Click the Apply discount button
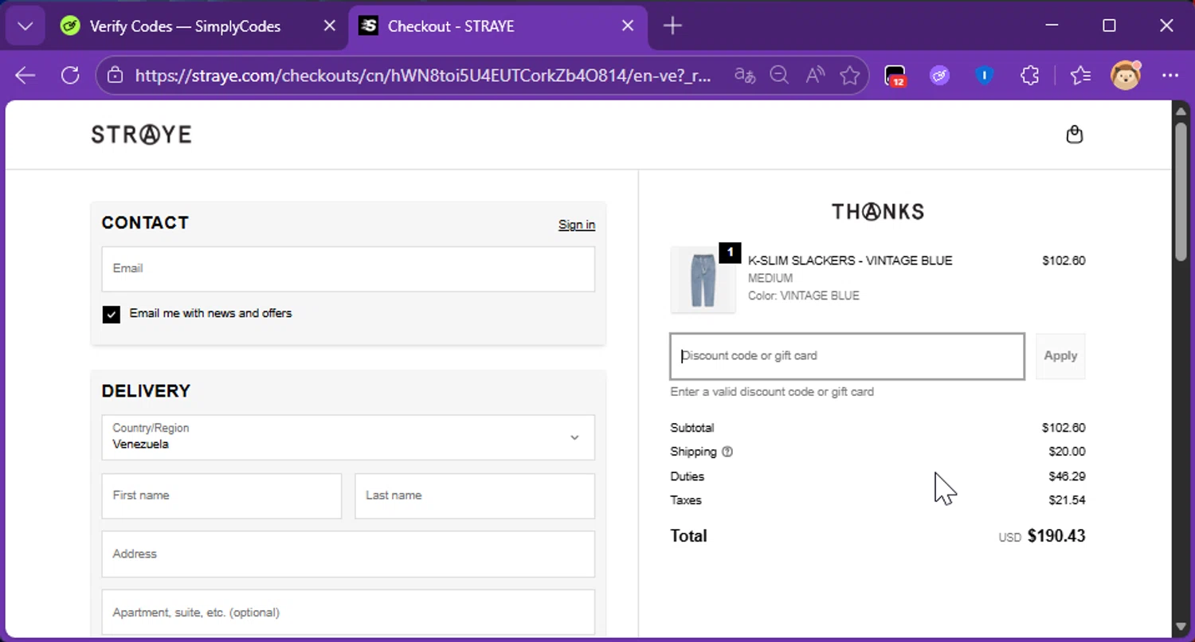 coord(1060,356)
